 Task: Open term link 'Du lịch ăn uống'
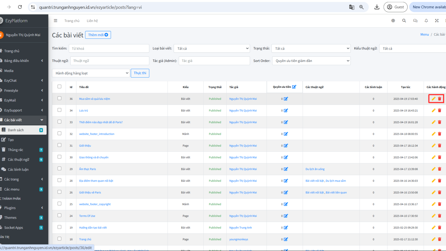point(315,169)
